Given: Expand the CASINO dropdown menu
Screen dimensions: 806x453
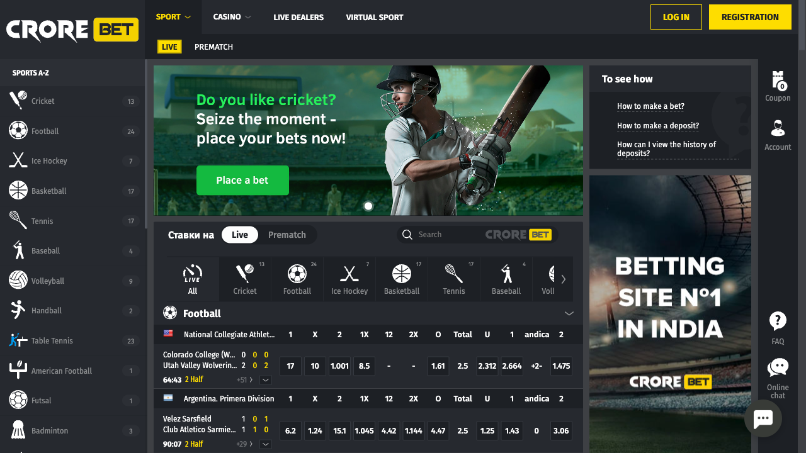Looking at the screenshot, I should (232, 17).
